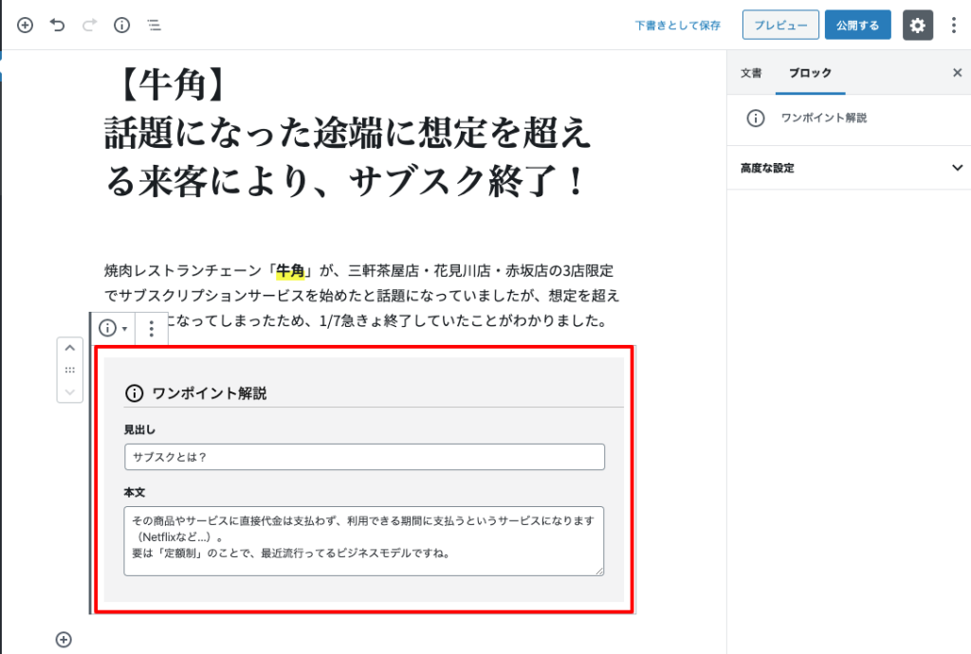The image size is (971, 654).
Task: Click the ワンポイント解説 info icon in sidebar
Action: pyautogui.click(x=756, y=118)
